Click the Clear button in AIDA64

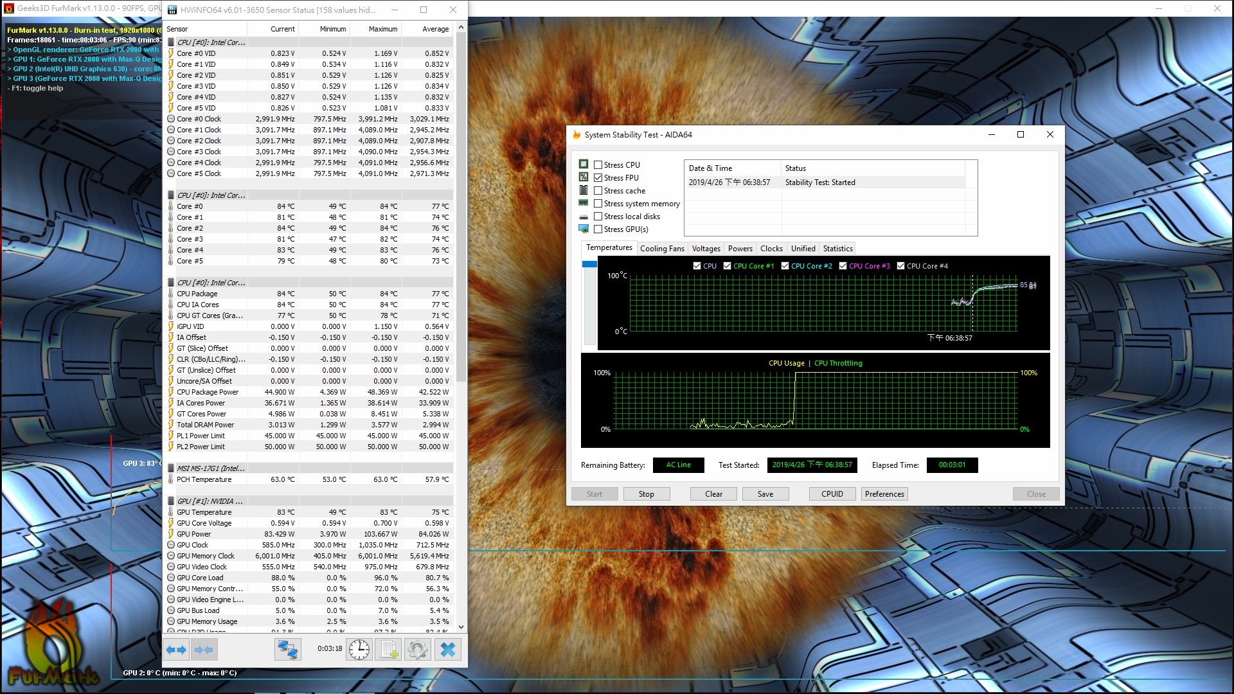[713, 494]
